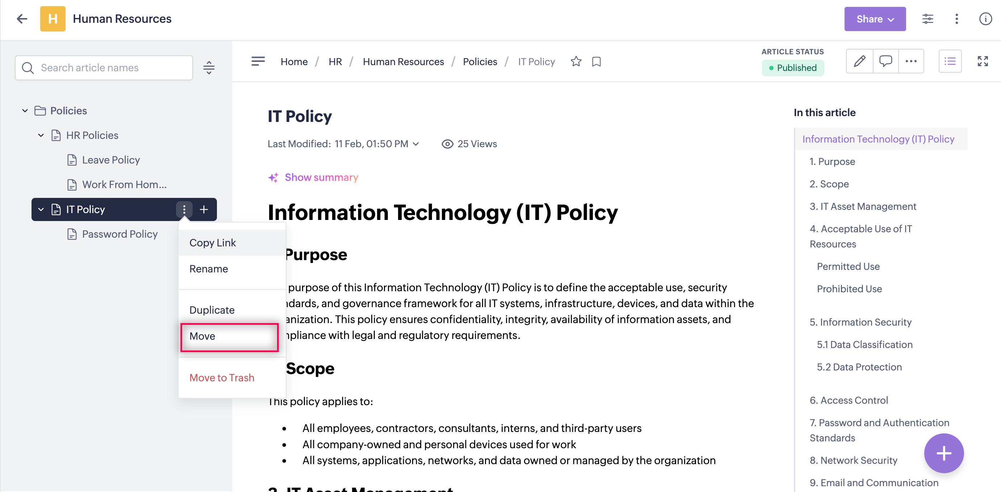This screenshot has width=1001, height=492.
Task: Choose Move to Trash menu option
Action: tap(222, 377)
